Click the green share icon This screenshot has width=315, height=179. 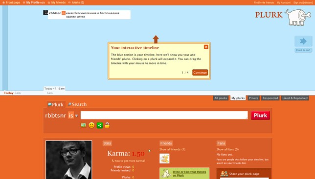click(x=100, y=125)
